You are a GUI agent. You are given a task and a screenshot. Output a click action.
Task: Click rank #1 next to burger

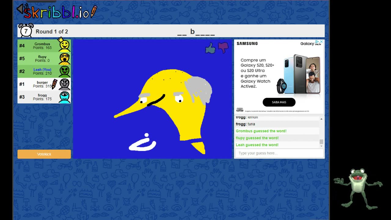[22, 84]
